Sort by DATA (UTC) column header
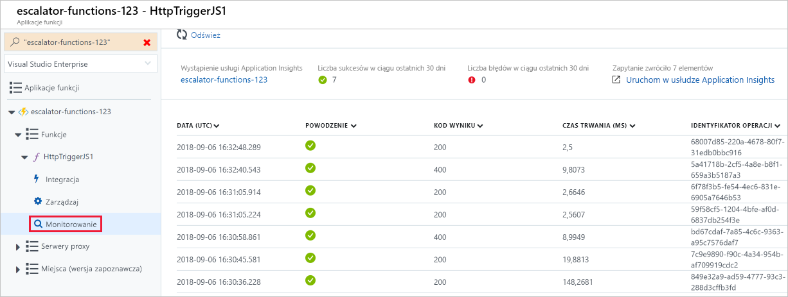Viewport: 788px width, 297px height. click(x=198, y=126)
